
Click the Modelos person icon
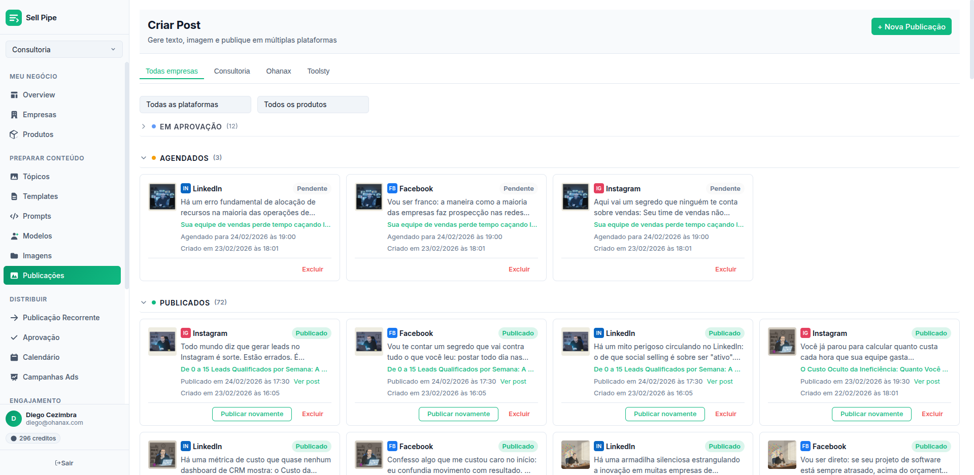coord(14,236)
